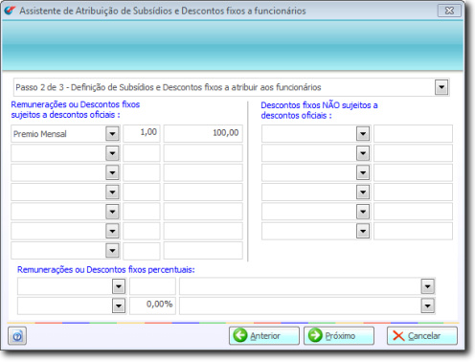475x362 pixels.
Task: Open third-row dropdown under Remunerações sujeitos a descontos
Action: tap(112, 172)
